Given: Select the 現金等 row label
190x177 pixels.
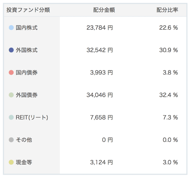Looking at the screenshot, I should pyautogui.click(x=24, y=162).
